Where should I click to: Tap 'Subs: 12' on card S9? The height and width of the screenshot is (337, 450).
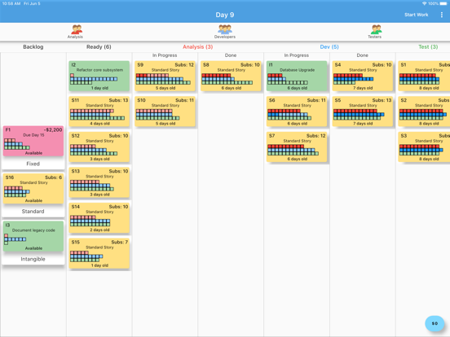184,65
